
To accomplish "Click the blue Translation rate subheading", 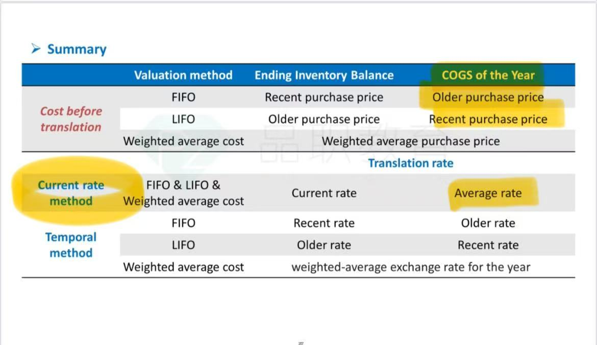I will (x=410, y=163).
